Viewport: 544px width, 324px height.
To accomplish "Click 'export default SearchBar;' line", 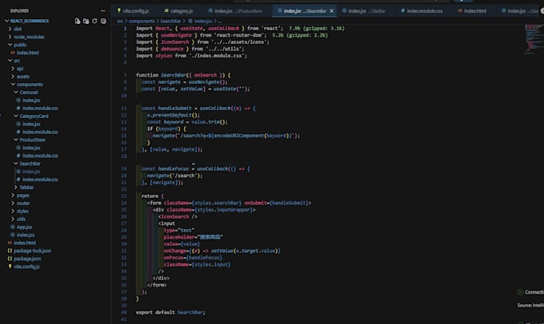I will tap(170, 312).
